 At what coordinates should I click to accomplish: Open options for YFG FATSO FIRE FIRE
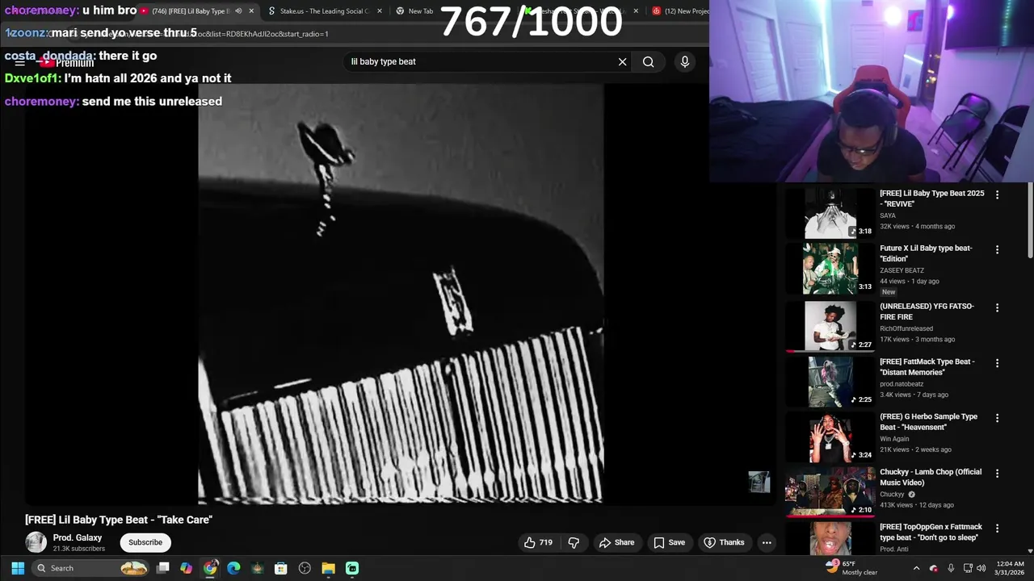(997, 307)
